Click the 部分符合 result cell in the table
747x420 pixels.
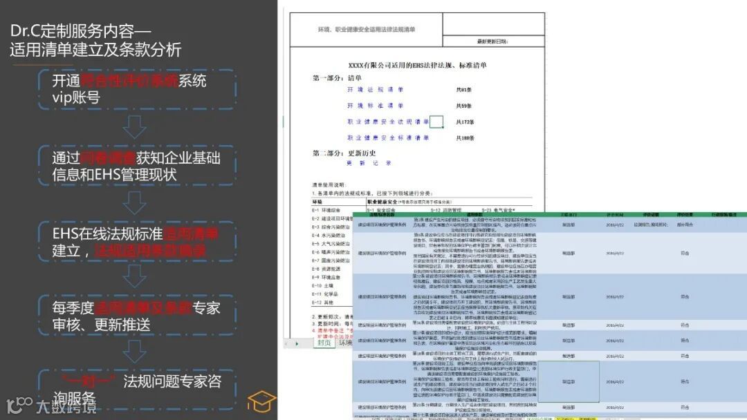(685, 225)
